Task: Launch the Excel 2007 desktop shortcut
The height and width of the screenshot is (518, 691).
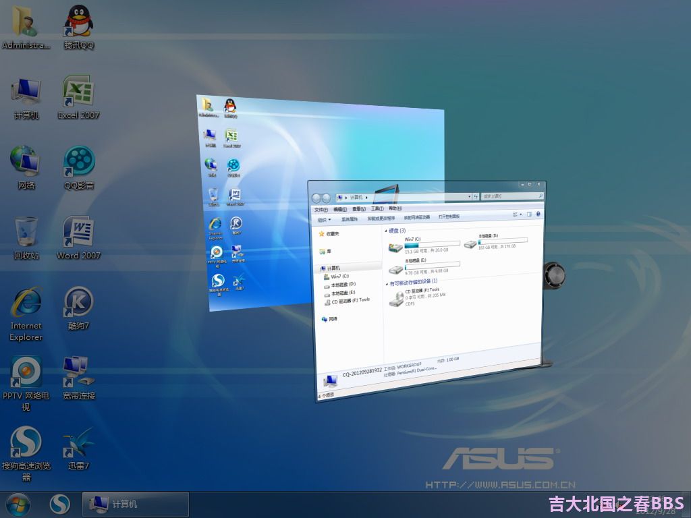Action: tap(78, 98)
